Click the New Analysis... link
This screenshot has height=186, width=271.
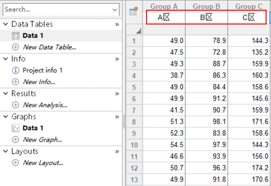pyautogui.click(x=45, y=105)
